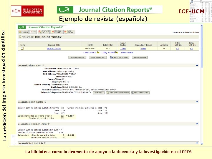The image size is (212, 159).
Task: Click the Related Journals button
Action: pos(140,57)
